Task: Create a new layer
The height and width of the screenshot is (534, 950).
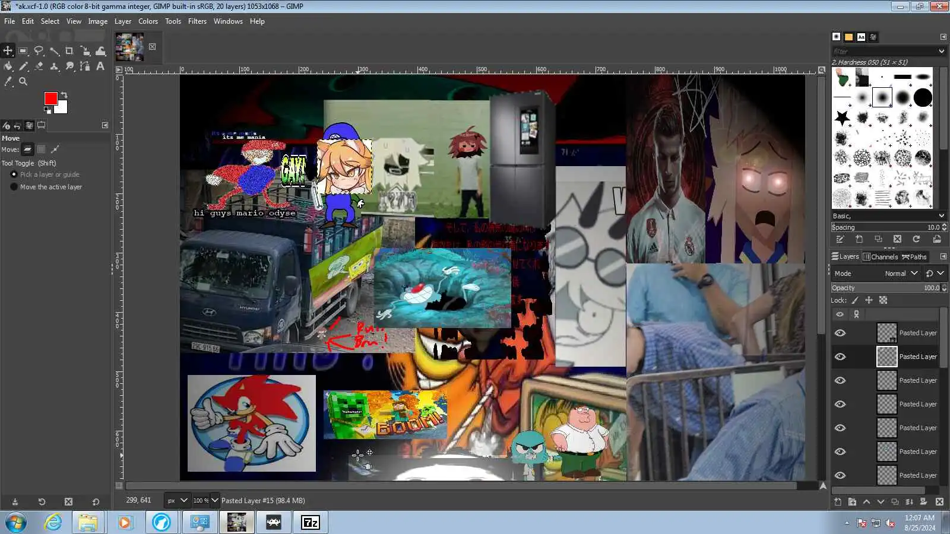Action: pyautogui.click(x=838, y=502)
